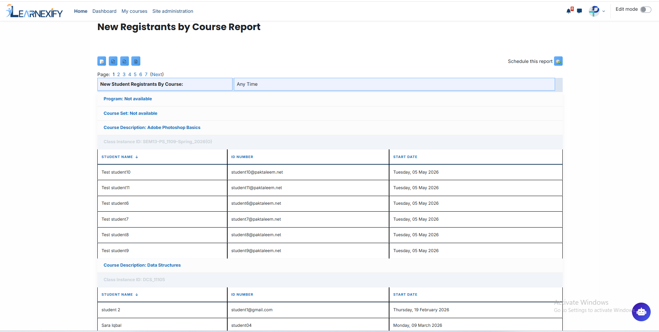Viewport: 659px width, 332px height.
Task: Sort first table by Start Date header
Action: point(405,157)
